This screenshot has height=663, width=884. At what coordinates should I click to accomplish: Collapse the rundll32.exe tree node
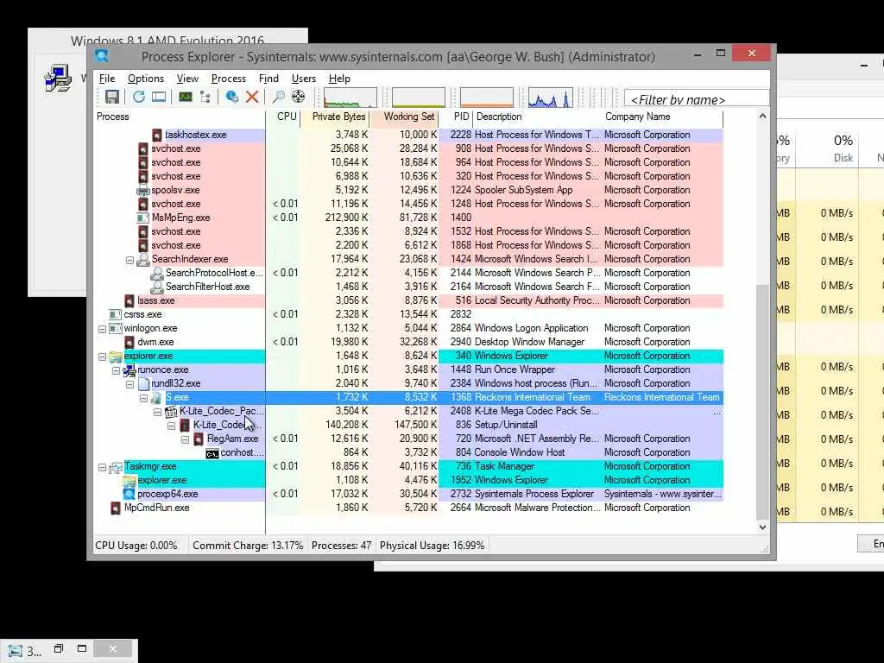point(129,384)
